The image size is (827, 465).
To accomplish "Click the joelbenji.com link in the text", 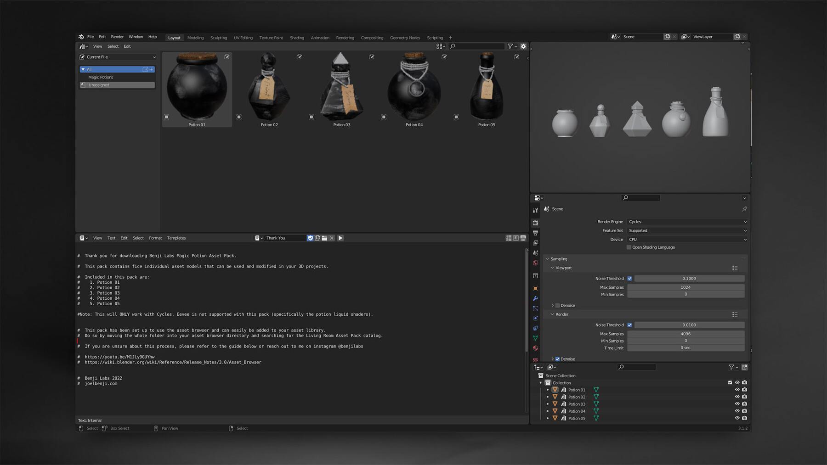I will pos(101,383).
